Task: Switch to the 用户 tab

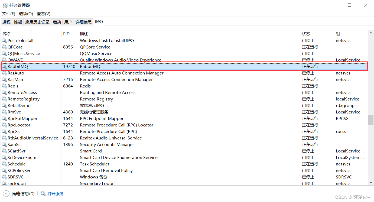Action: (68, 22)
